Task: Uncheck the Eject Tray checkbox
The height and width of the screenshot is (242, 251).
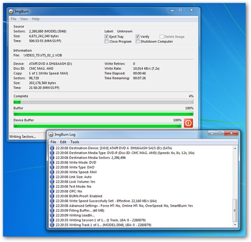Action: pyautogui.click(x=106, y=37)
